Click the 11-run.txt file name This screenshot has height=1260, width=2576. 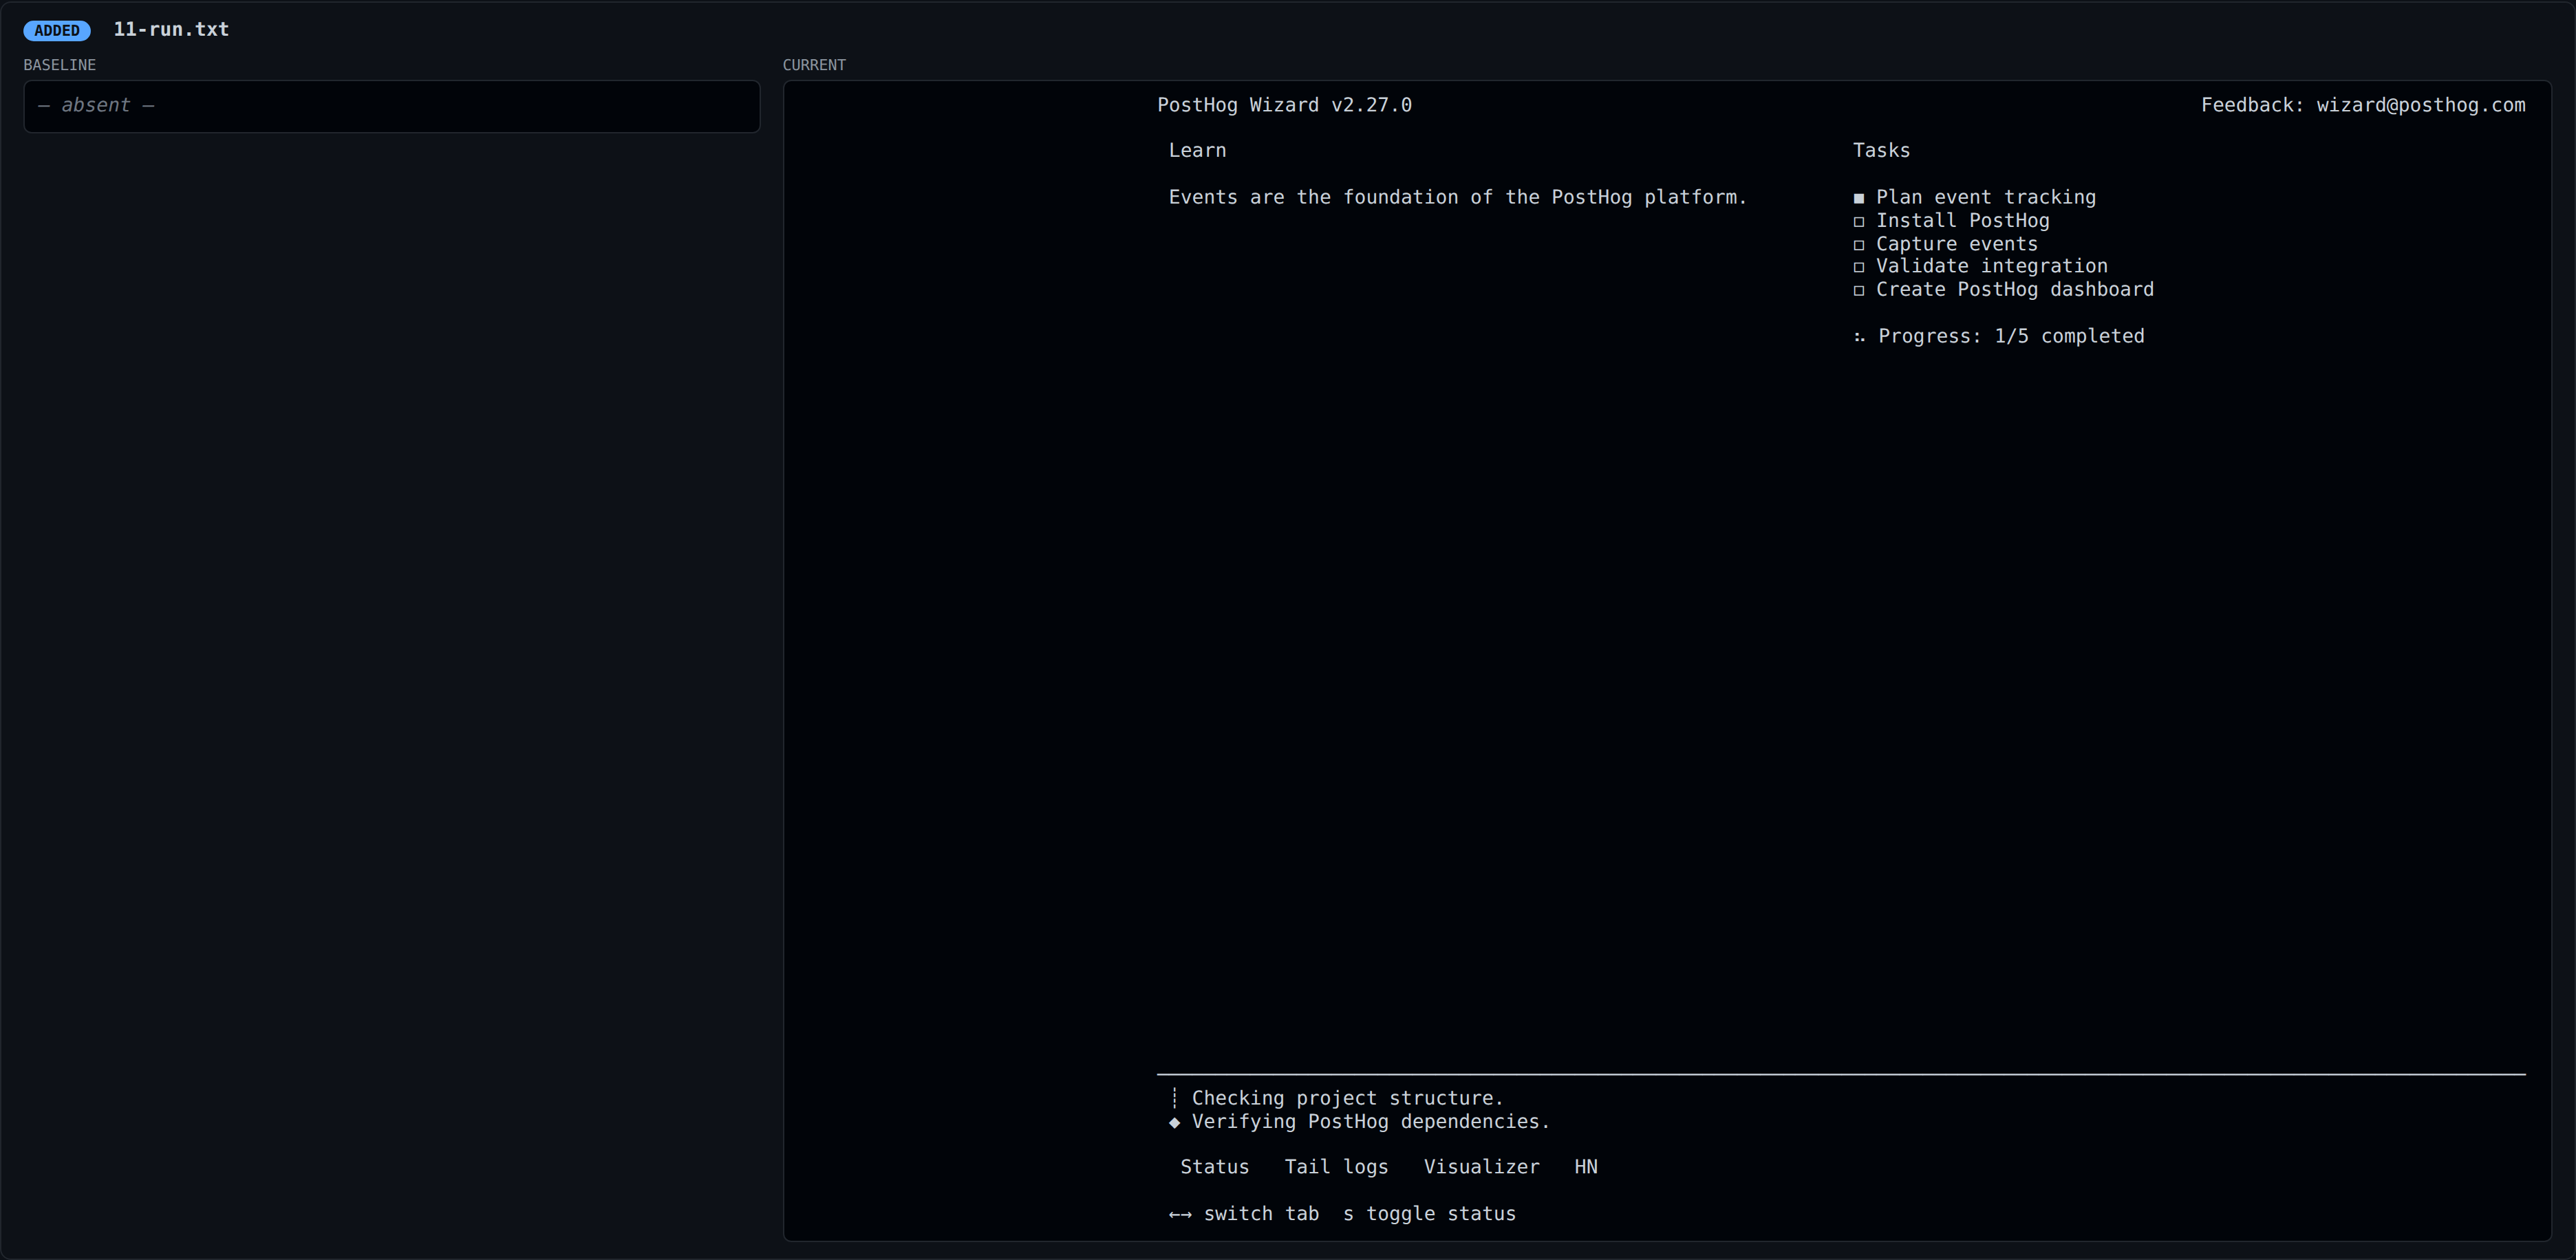171,29
